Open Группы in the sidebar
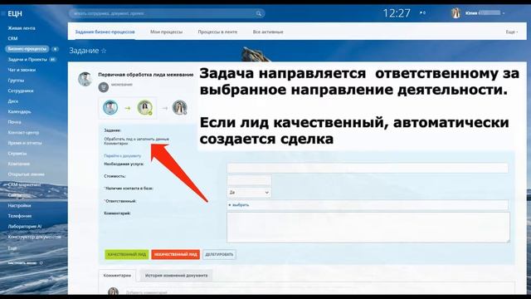The width and height of the screenshot is (531, 299). 16,81
